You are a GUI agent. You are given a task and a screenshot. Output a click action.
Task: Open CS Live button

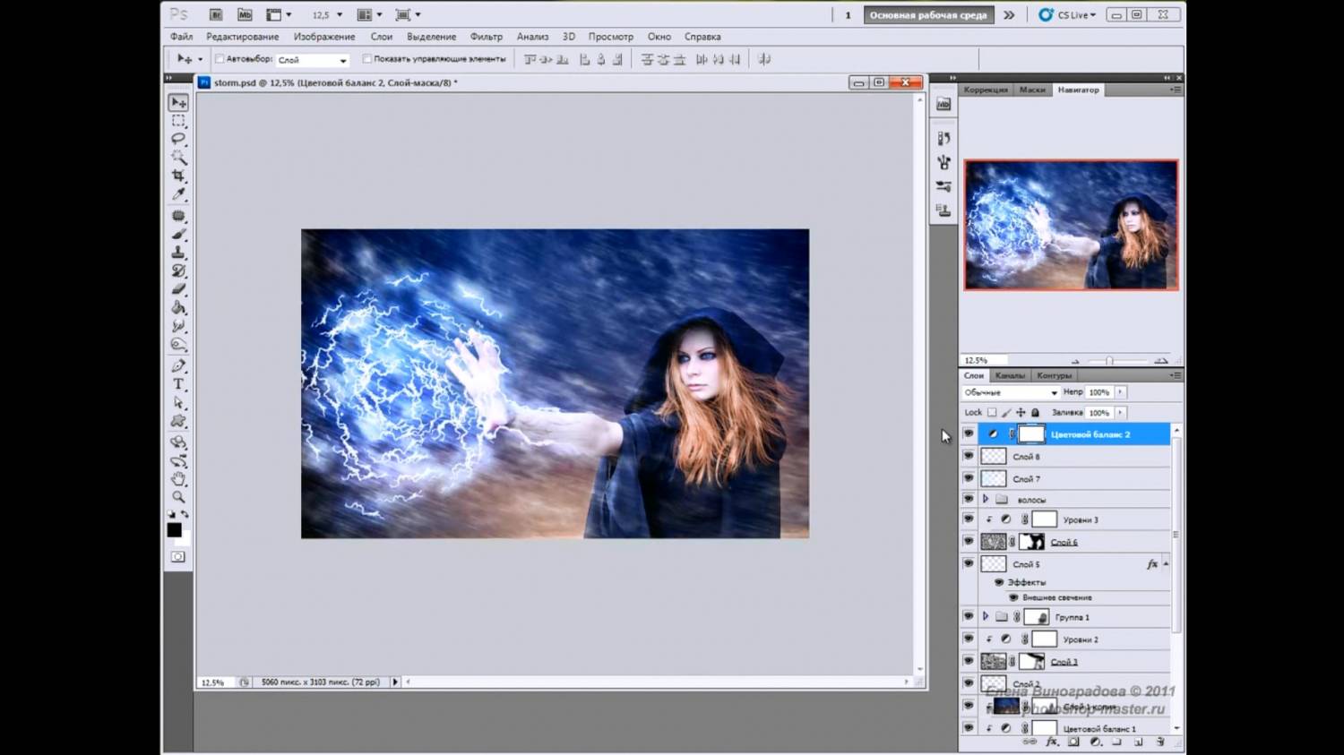(x=1068, y=15)
